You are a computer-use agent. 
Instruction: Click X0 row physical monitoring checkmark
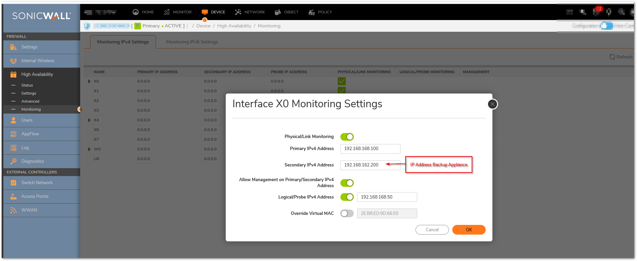(342, 81)
